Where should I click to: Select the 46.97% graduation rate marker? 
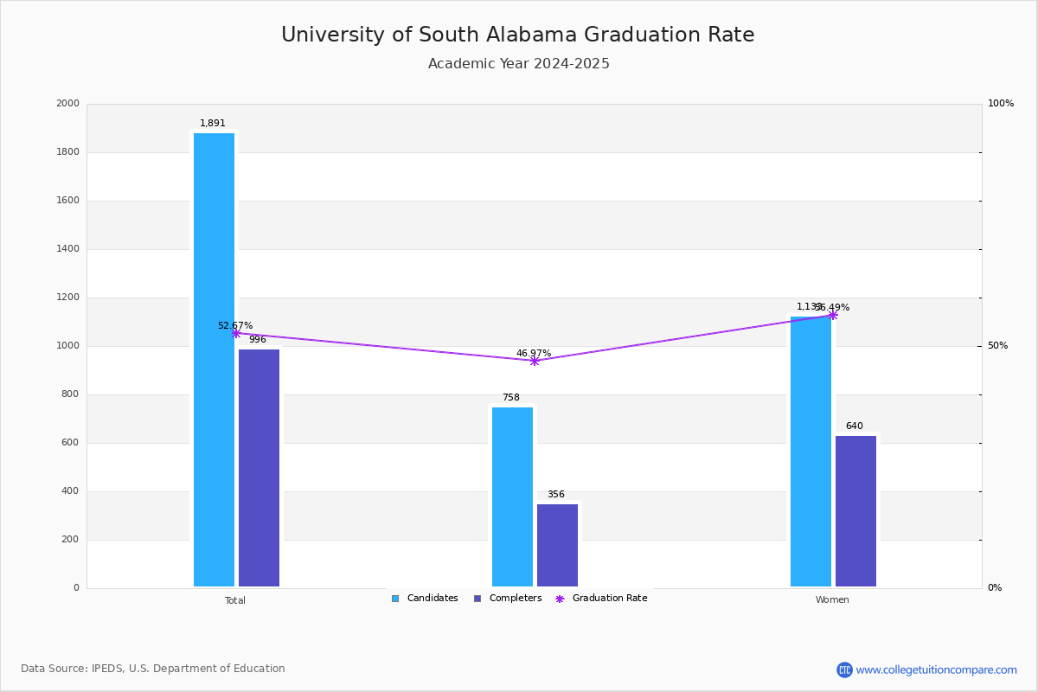(534, 361)
